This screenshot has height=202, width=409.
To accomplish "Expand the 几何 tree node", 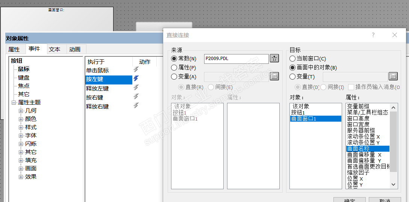I will 21,111.
